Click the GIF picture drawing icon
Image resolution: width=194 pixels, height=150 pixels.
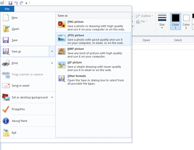coord(62,65)
